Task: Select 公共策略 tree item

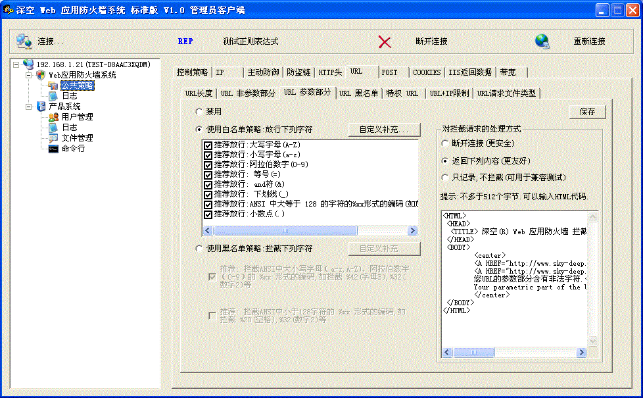Action: [x=78, y=86]
